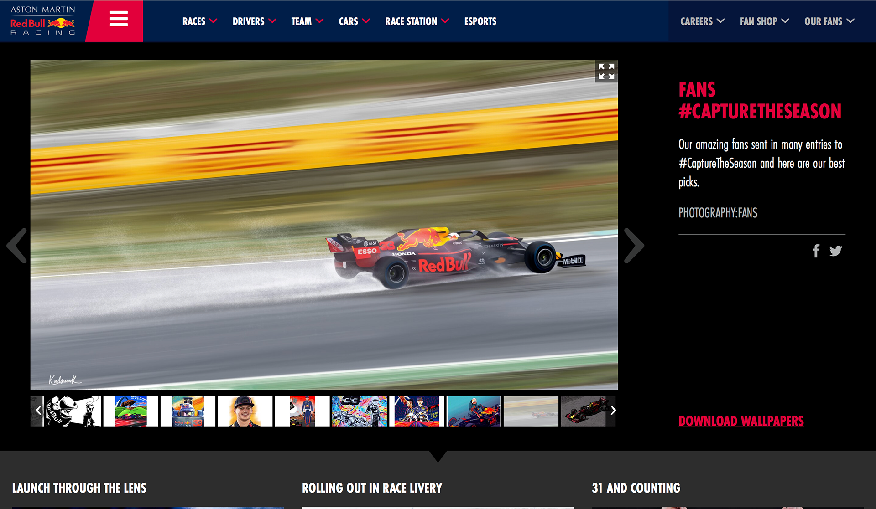Open the Careers dropdown

click(702, 21)
